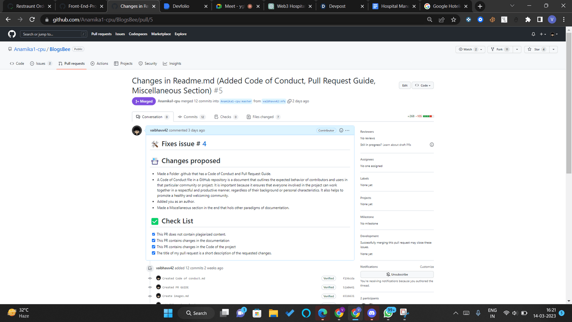This screenshot has width=572, height=322.
Task: Select the Conversation tab
Action: pos(153,117)
